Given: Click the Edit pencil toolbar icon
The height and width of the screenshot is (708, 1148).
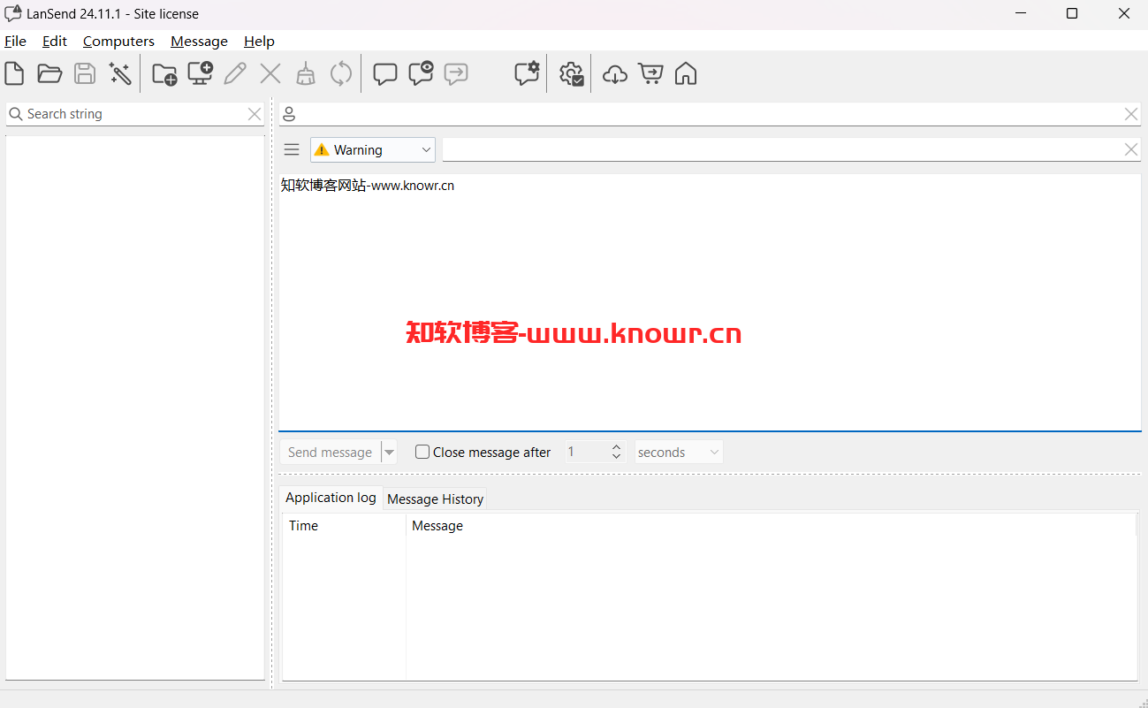Looking at the screenshot, I should click(235, 73).
